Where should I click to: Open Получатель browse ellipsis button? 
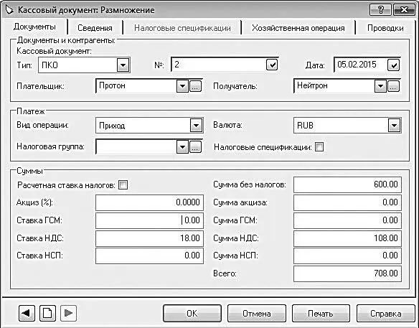[393, 86]
